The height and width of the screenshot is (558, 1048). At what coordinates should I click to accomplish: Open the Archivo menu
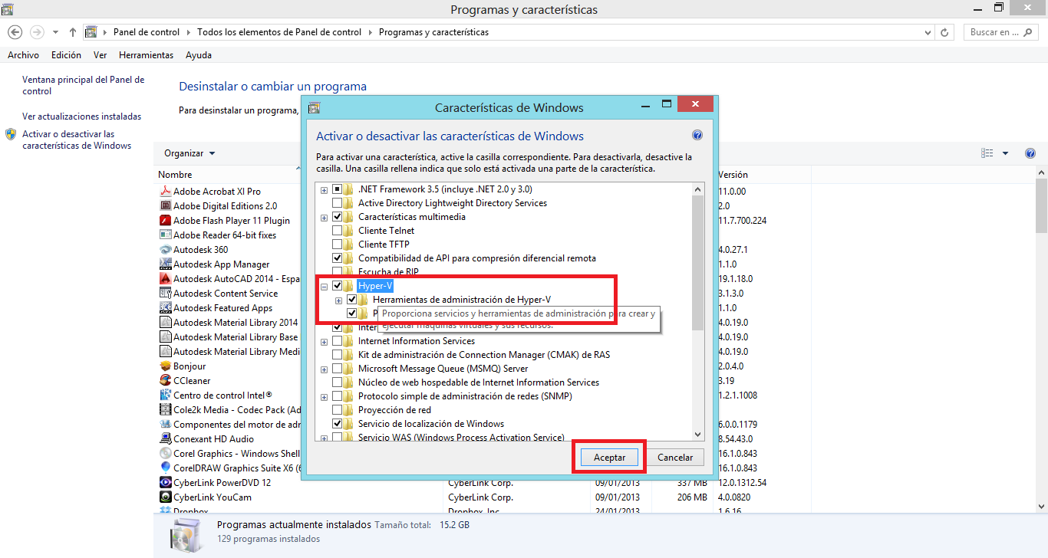point(23,55)
